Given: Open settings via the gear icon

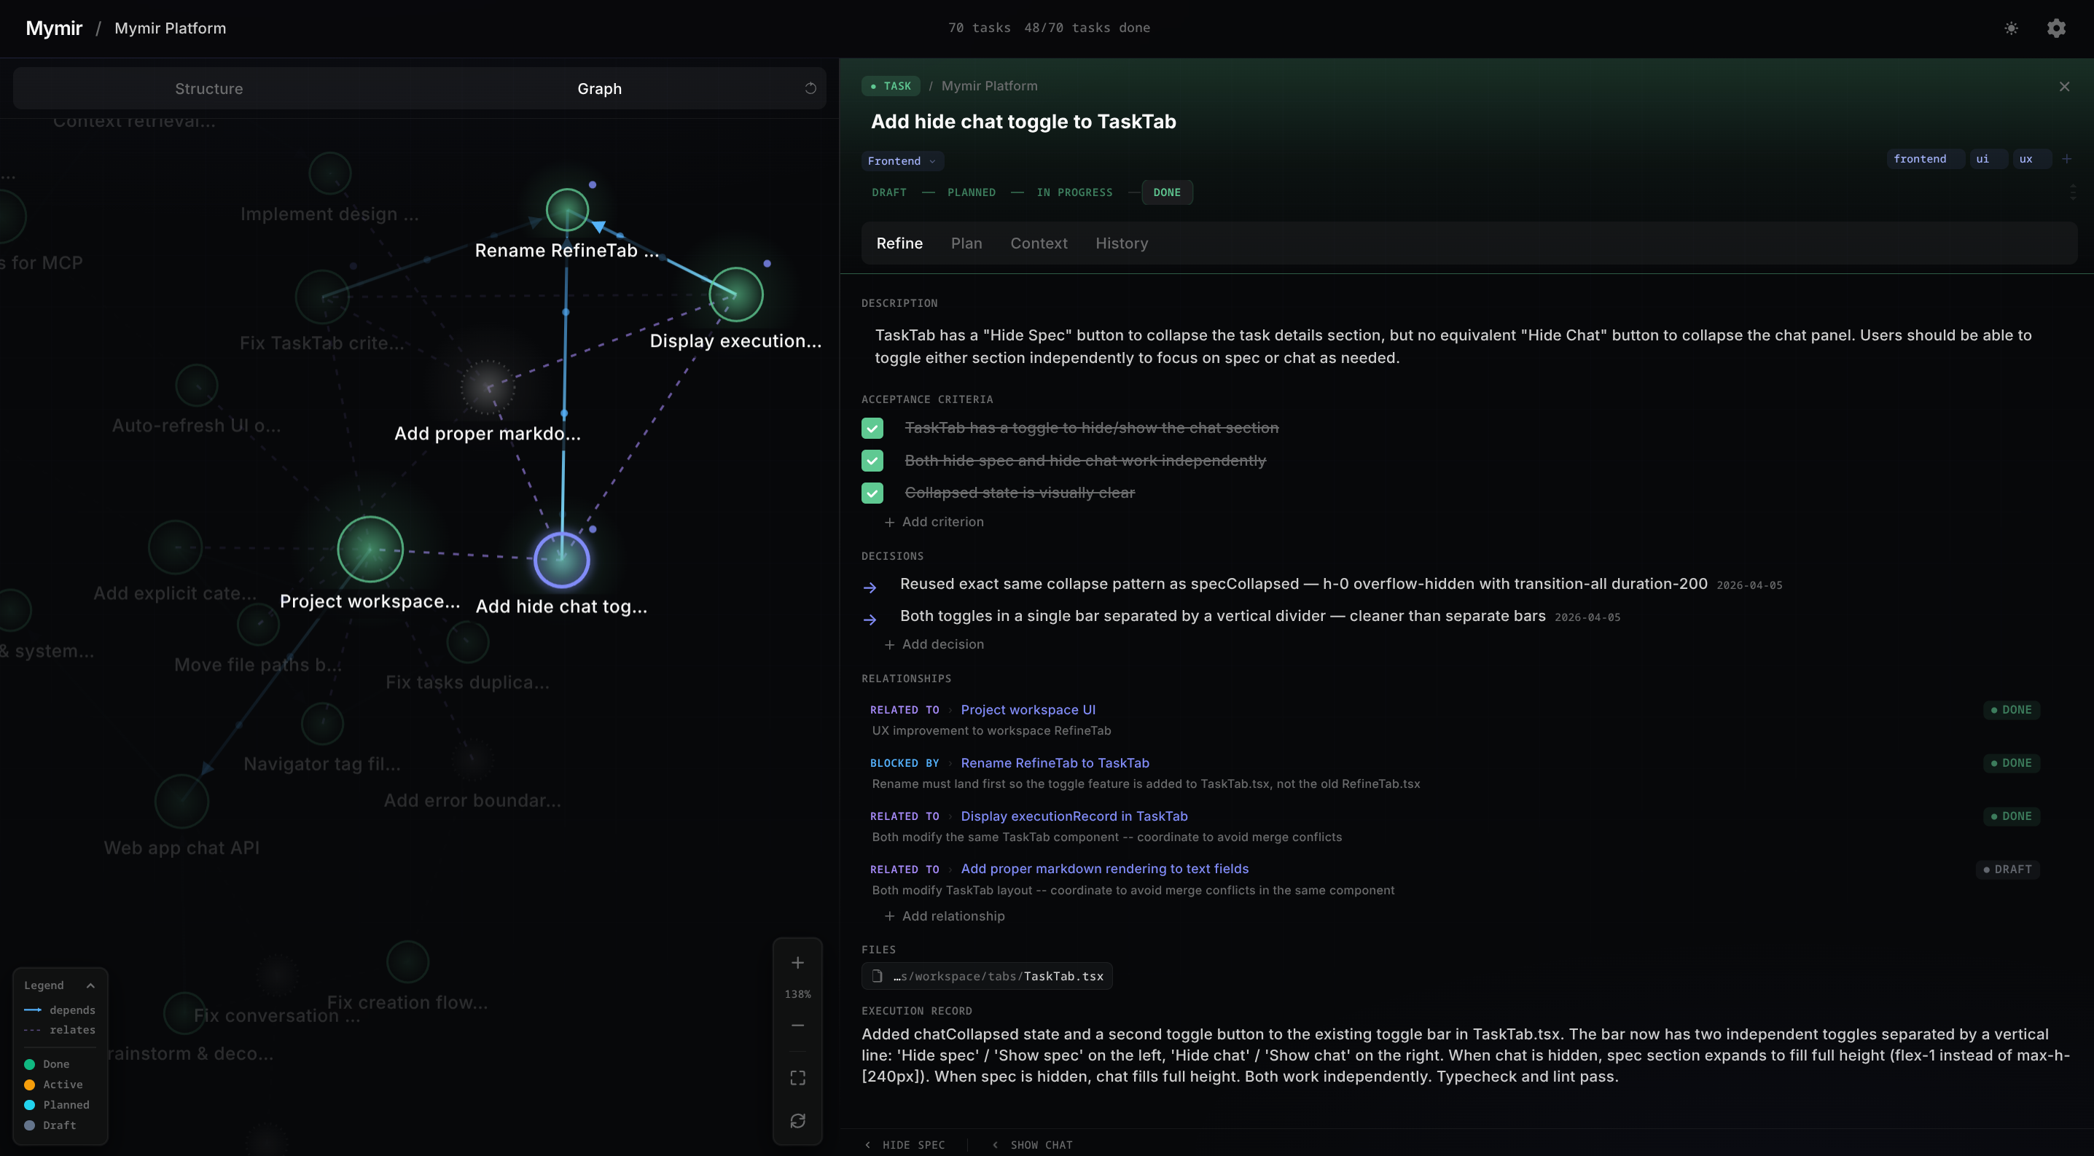Looking at the screenshot, I should [x=2056, y=28].
